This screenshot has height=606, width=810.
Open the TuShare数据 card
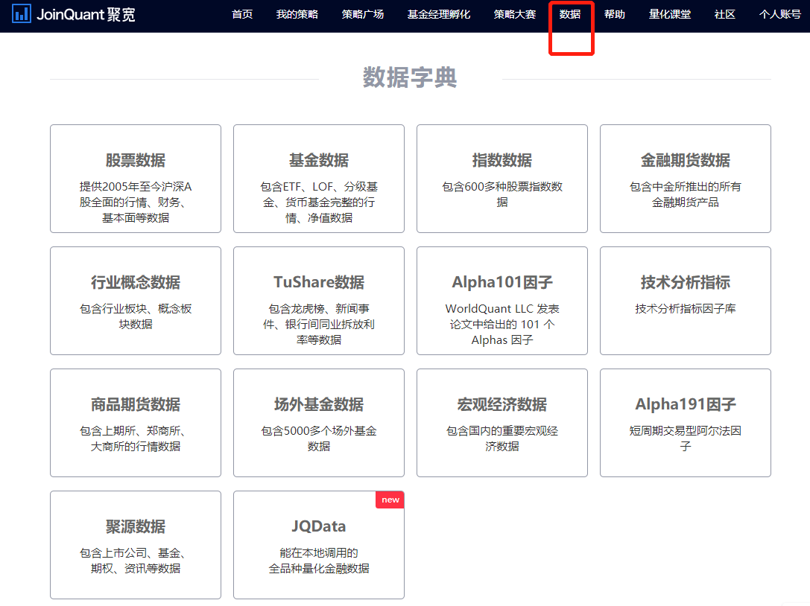tap(319, 301)
